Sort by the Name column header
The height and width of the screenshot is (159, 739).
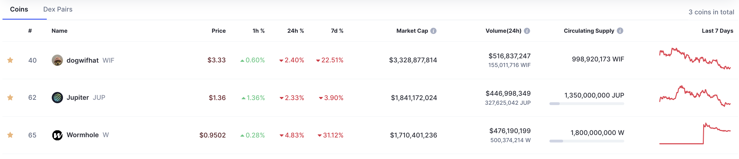[60, 31]
